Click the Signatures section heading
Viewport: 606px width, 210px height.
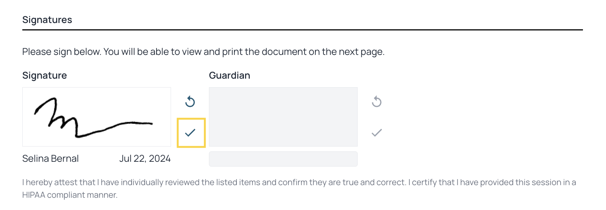click(47, 20)
